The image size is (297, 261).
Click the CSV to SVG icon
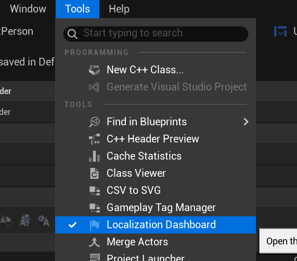[x=95, y=191]
